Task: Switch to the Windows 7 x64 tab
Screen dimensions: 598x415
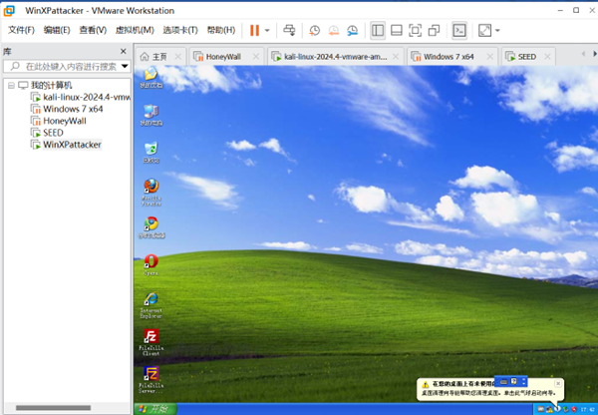Action: pyautogui.click(x=447, y=57)
